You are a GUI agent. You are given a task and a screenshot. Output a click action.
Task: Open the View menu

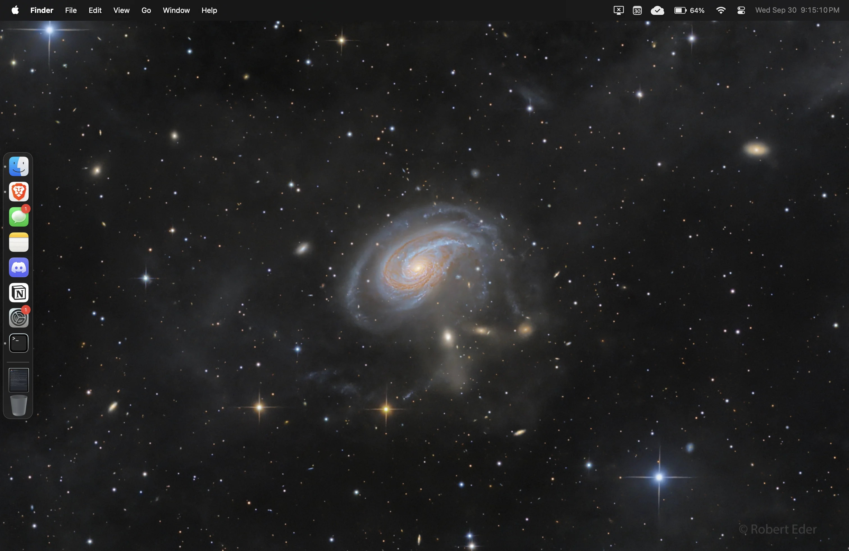coord(121,10)
